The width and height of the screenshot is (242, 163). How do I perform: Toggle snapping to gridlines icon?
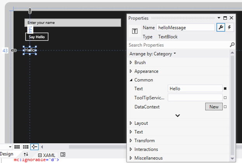click(26, 147)
